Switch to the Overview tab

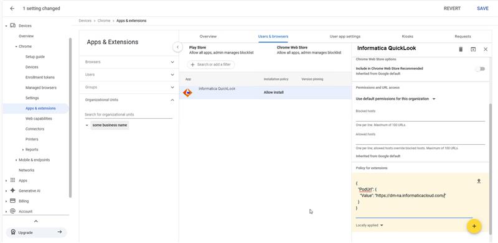[x=208, y=37]
